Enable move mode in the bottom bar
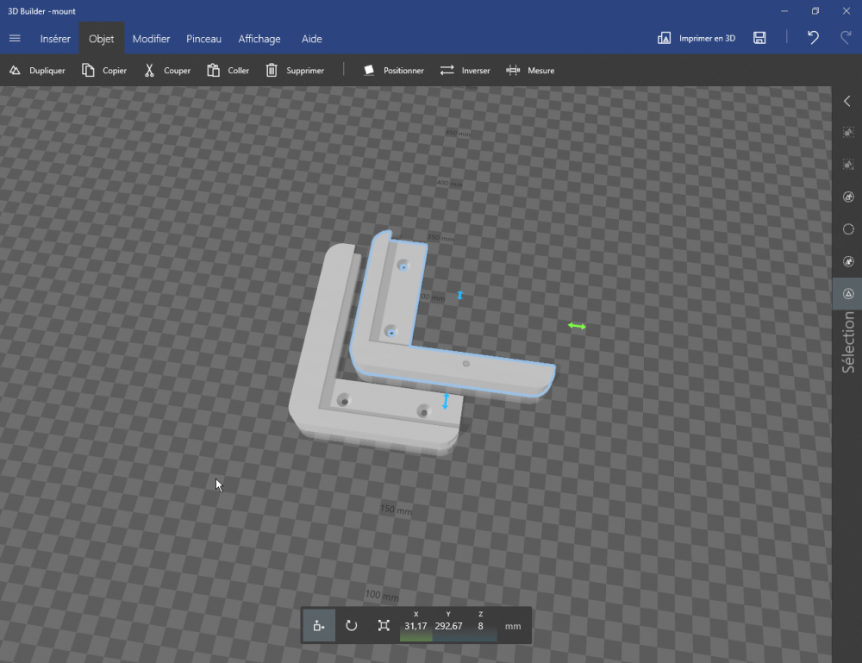Viewport: 862px width, 663px height. (319, 625)
